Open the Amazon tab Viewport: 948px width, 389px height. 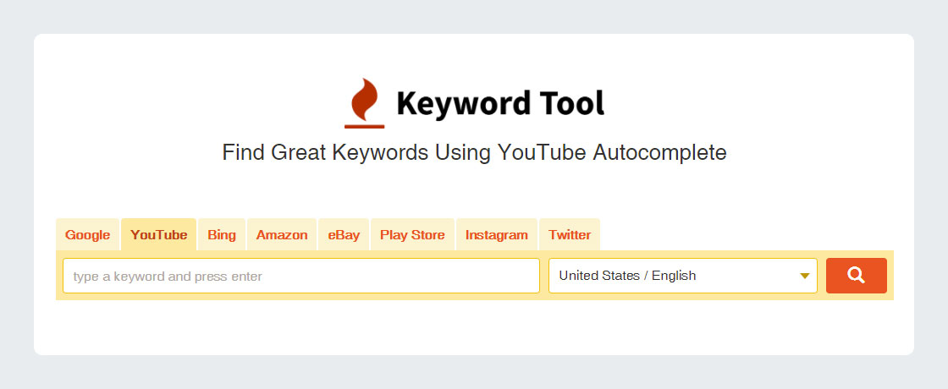[282, 234]
